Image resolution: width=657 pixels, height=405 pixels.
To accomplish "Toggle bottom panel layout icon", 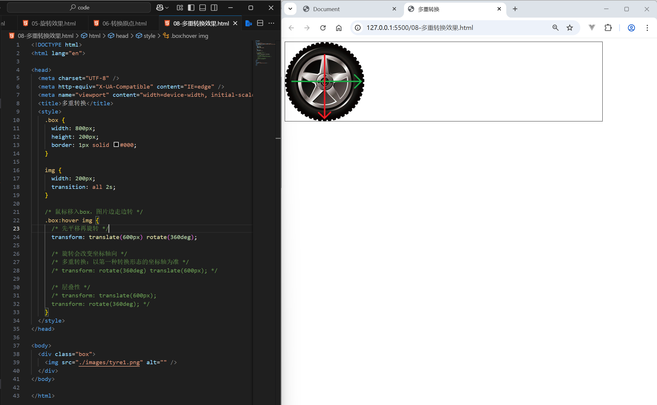I will click(x=202, y=8).
